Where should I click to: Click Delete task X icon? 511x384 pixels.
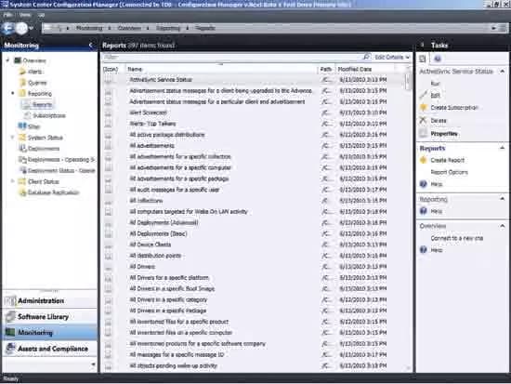coord(424,120)
